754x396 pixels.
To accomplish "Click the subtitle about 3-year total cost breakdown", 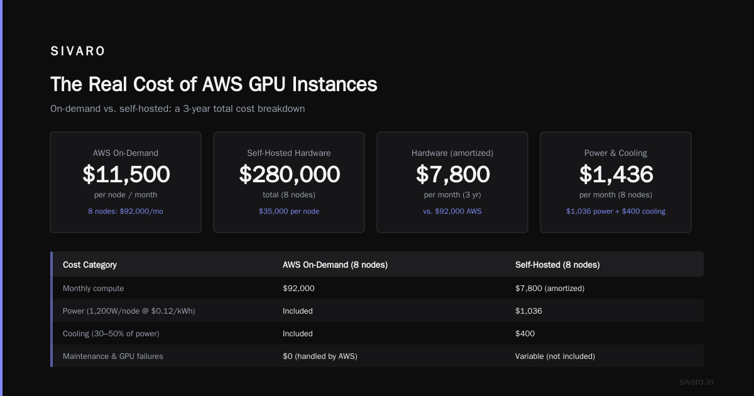I will [178, 109].
